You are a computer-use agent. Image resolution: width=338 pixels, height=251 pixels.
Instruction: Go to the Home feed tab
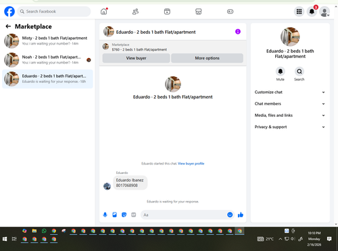[104, 11]
